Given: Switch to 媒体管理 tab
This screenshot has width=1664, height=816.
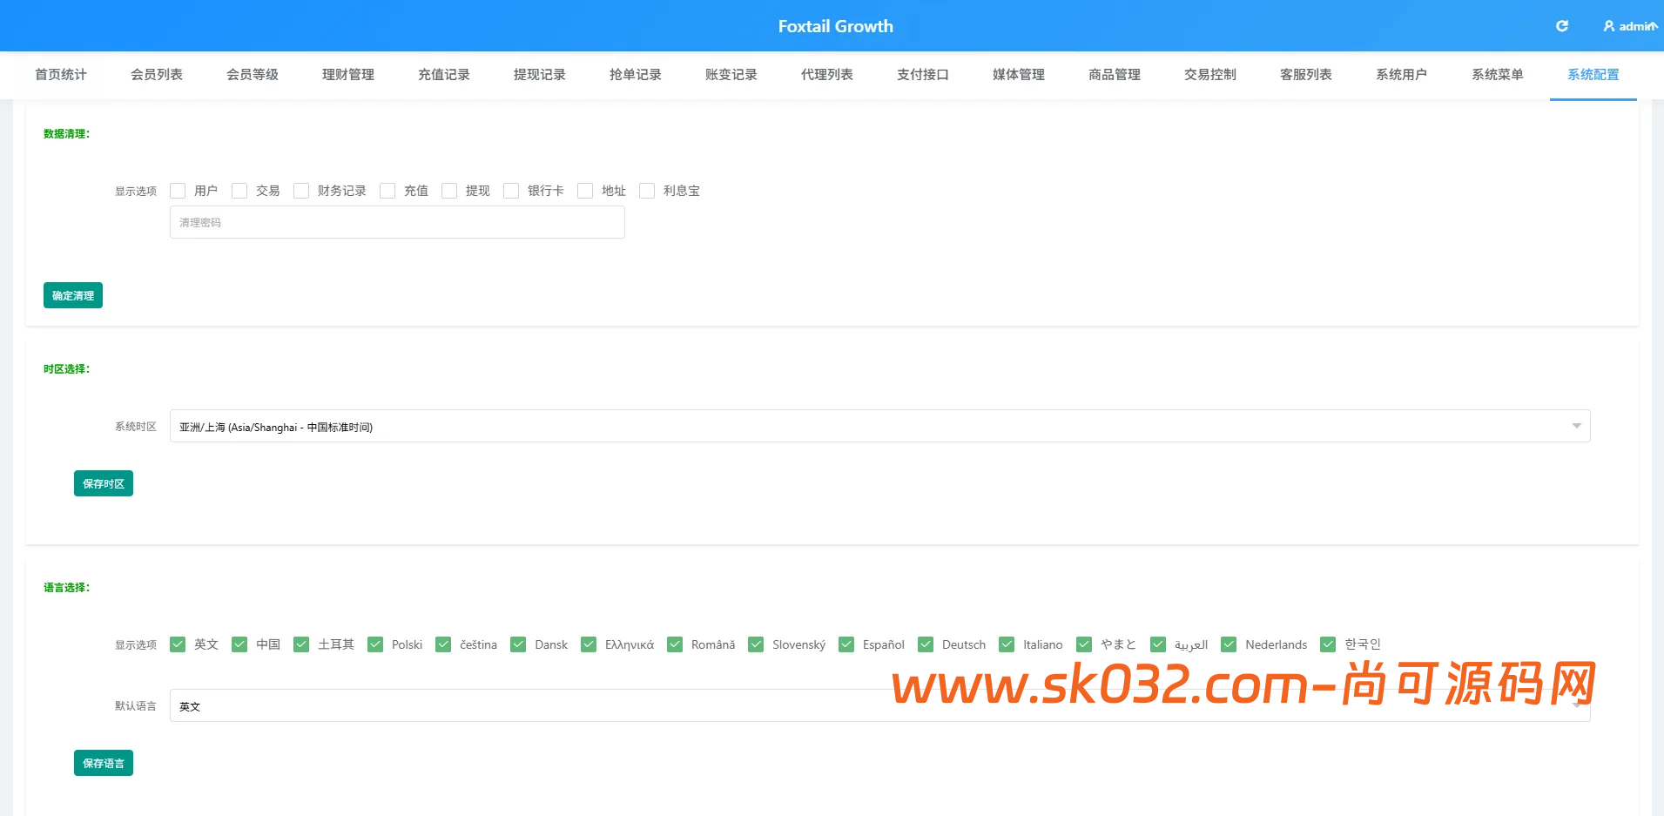Looking at the screenshot, I should pyautogui.click(x=1019, y=75).
